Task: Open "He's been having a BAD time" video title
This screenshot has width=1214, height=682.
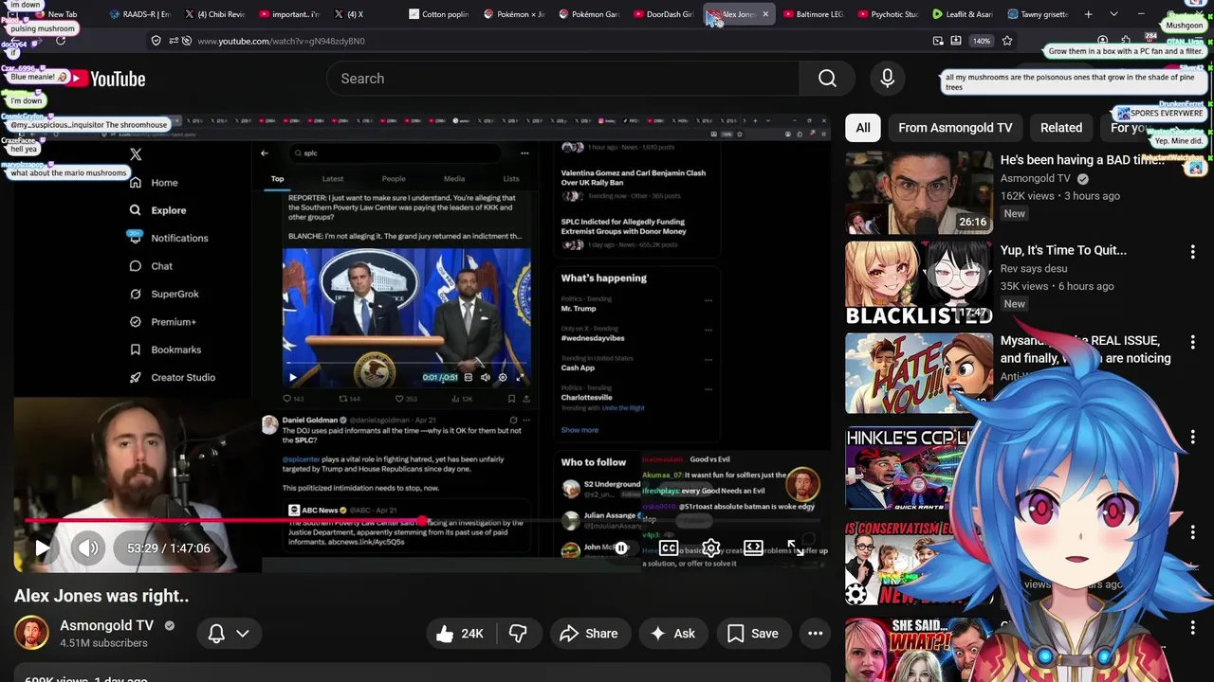Action: coord(1082,160)
